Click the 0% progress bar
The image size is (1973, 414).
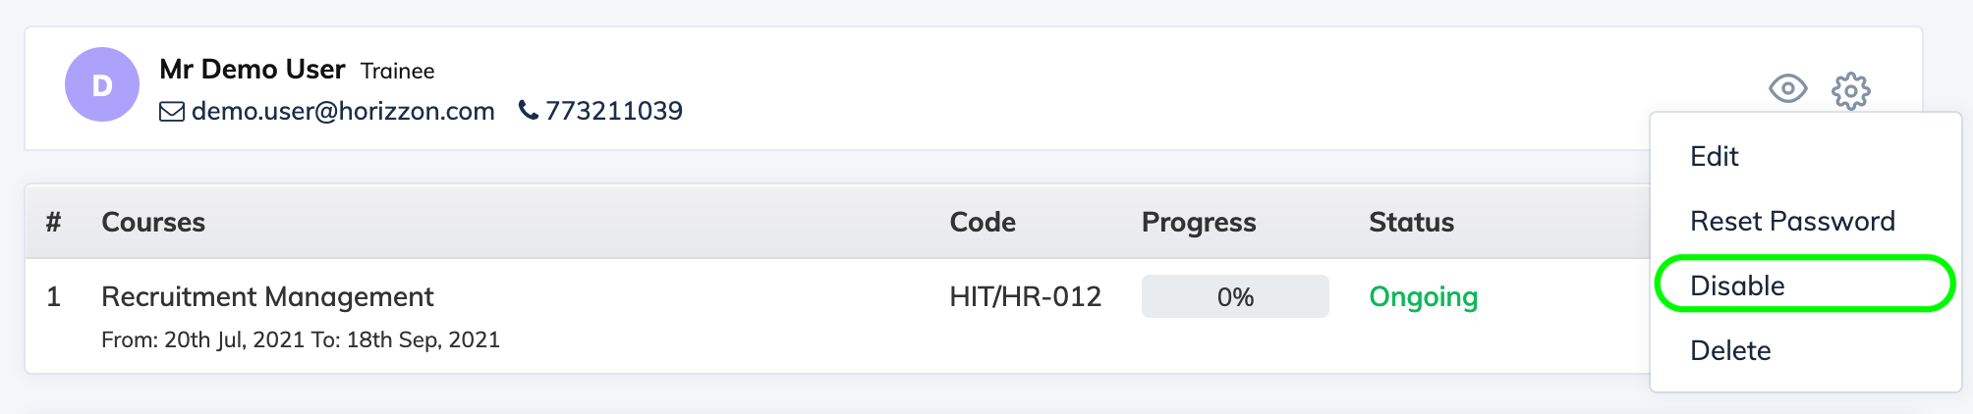(x=1235, y=296)
